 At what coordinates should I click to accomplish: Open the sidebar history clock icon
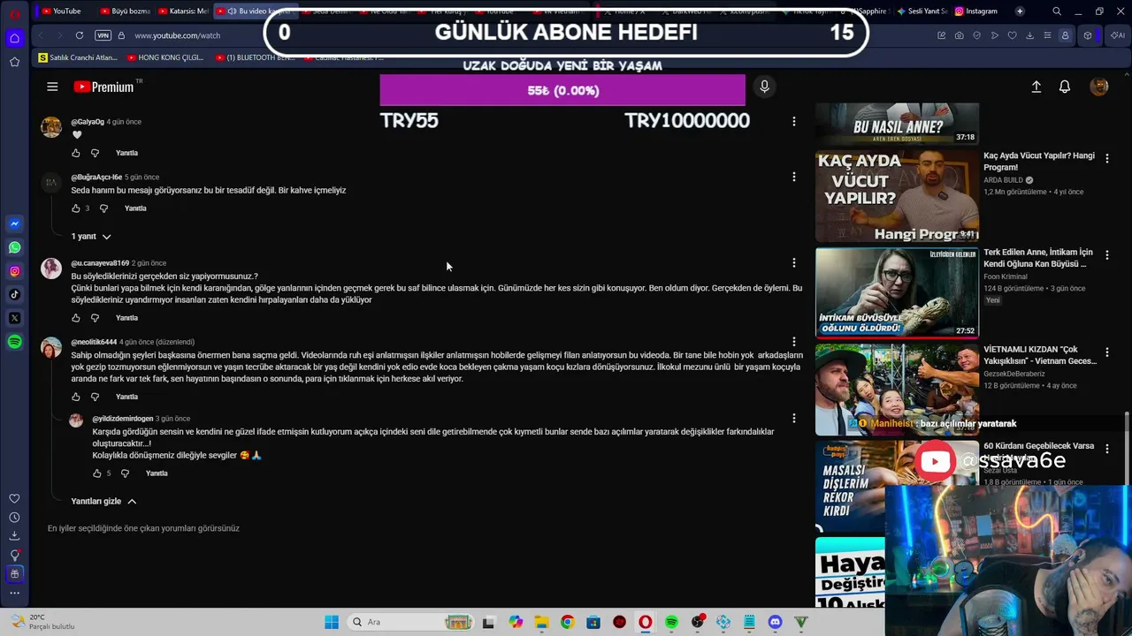15,518
